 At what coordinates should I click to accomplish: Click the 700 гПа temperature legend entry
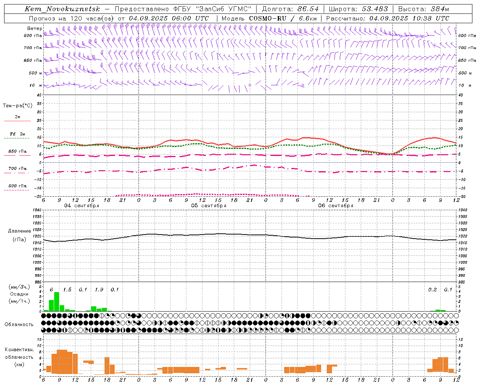coord(18,169)
